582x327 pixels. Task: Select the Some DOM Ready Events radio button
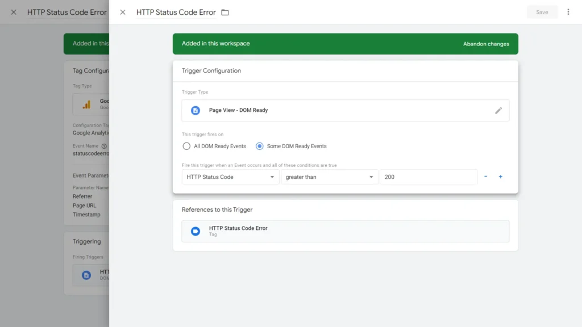[259, 146]
